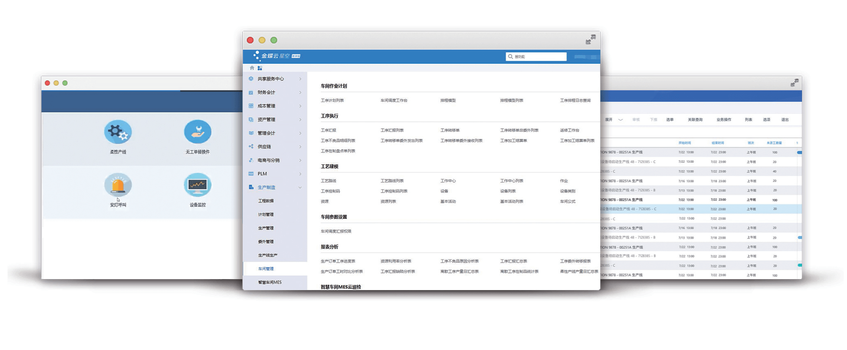Screen dimensions: 847x350
Task: Launch the 设备监控 monitor icon
Action: 197,185
